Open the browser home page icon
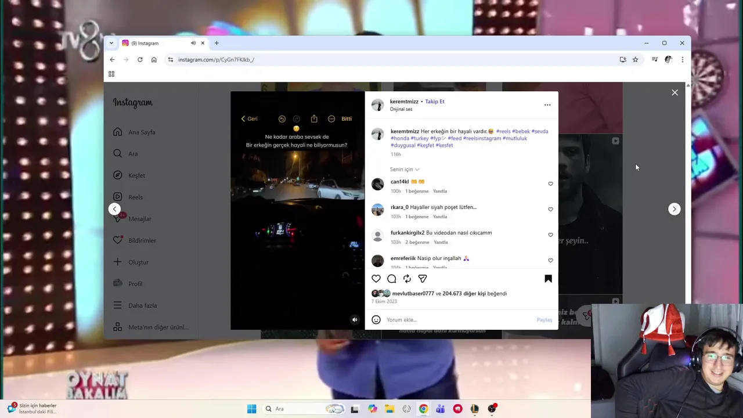 (154, 60)
